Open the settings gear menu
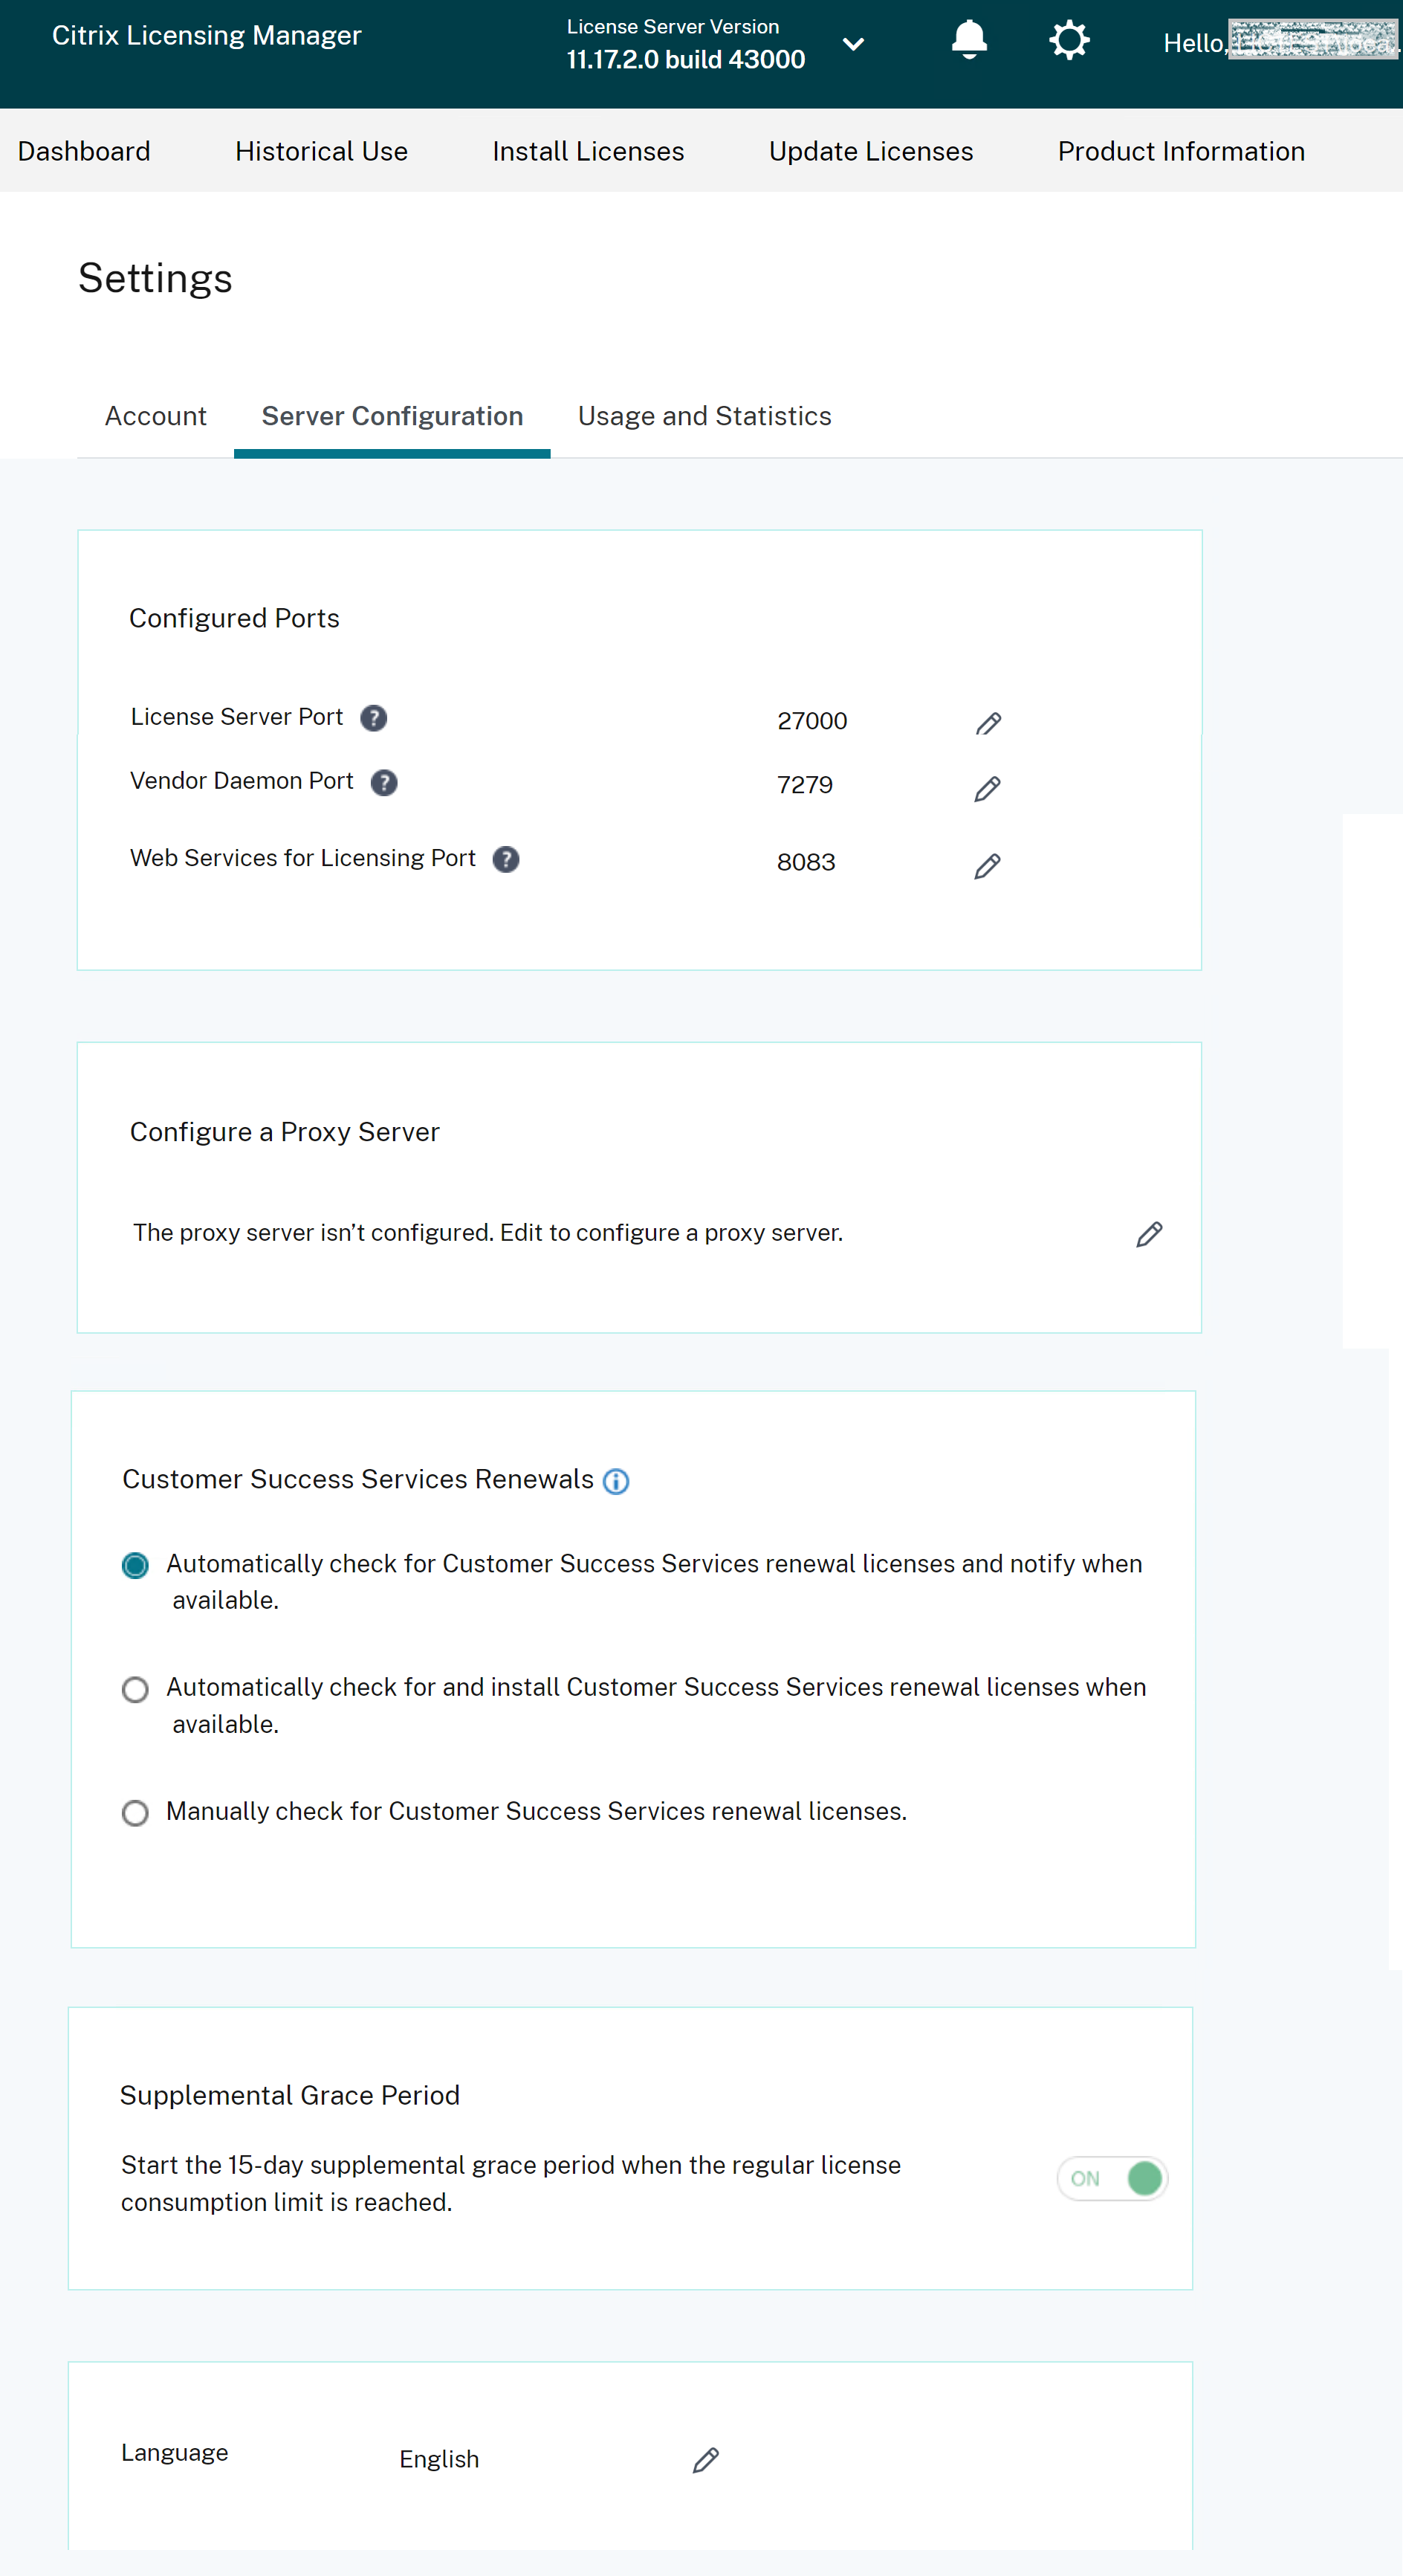This screenshot has width=1403, height=2576. 1069,40
